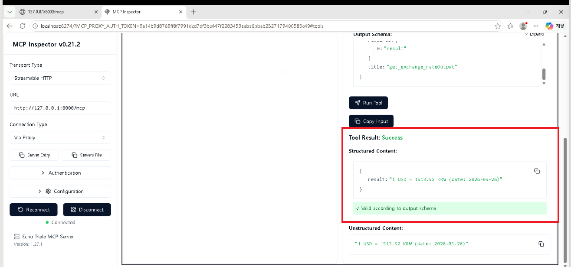Copy the Server Entry config

click(34, 155)
